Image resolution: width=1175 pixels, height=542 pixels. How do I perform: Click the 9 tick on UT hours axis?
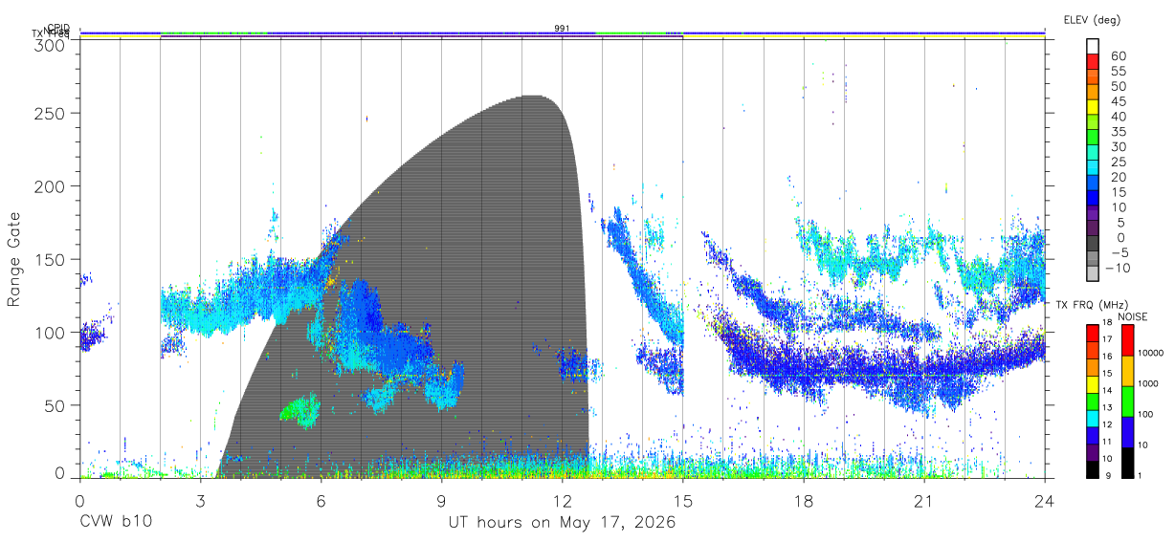[x=442, y=501]
